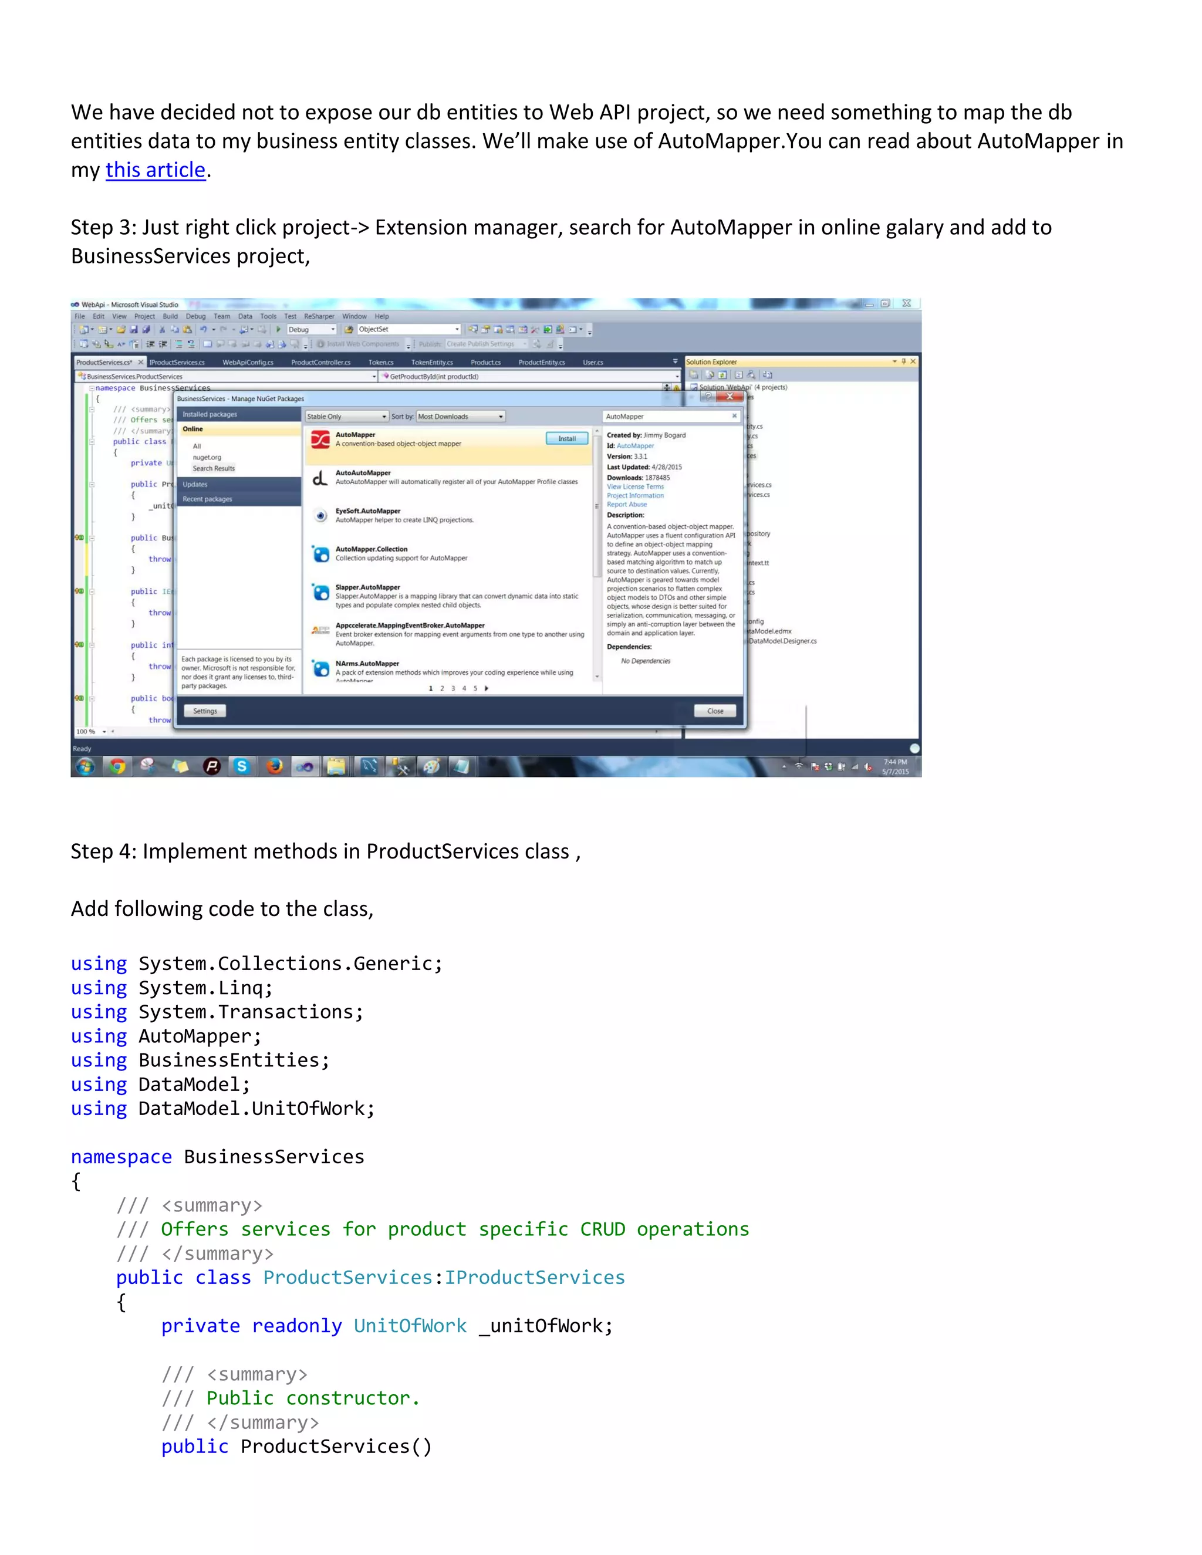The width and height of the screenshot is (1202, 1555).
Task: Go to results page 2
Action: 441,688
